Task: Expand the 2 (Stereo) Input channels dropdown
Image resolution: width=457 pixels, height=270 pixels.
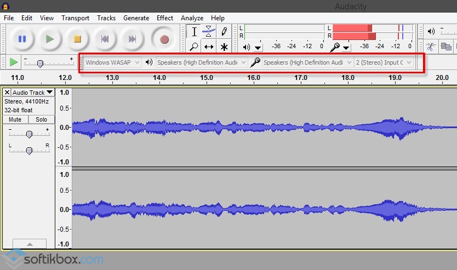Action: 384,62
